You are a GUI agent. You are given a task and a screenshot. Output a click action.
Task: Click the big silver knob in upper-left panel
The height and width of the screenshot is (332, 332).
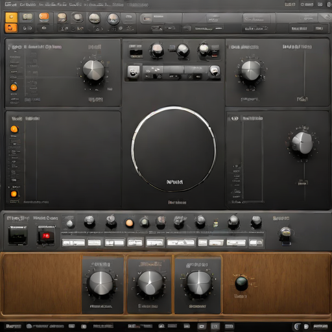(x=94, y=70)
